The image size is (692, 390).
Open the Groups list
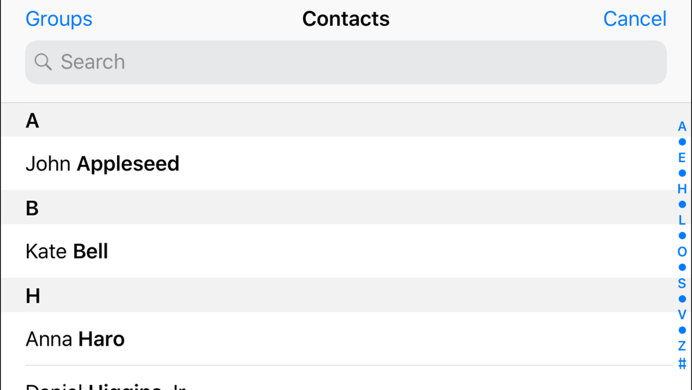click(59, 19)
